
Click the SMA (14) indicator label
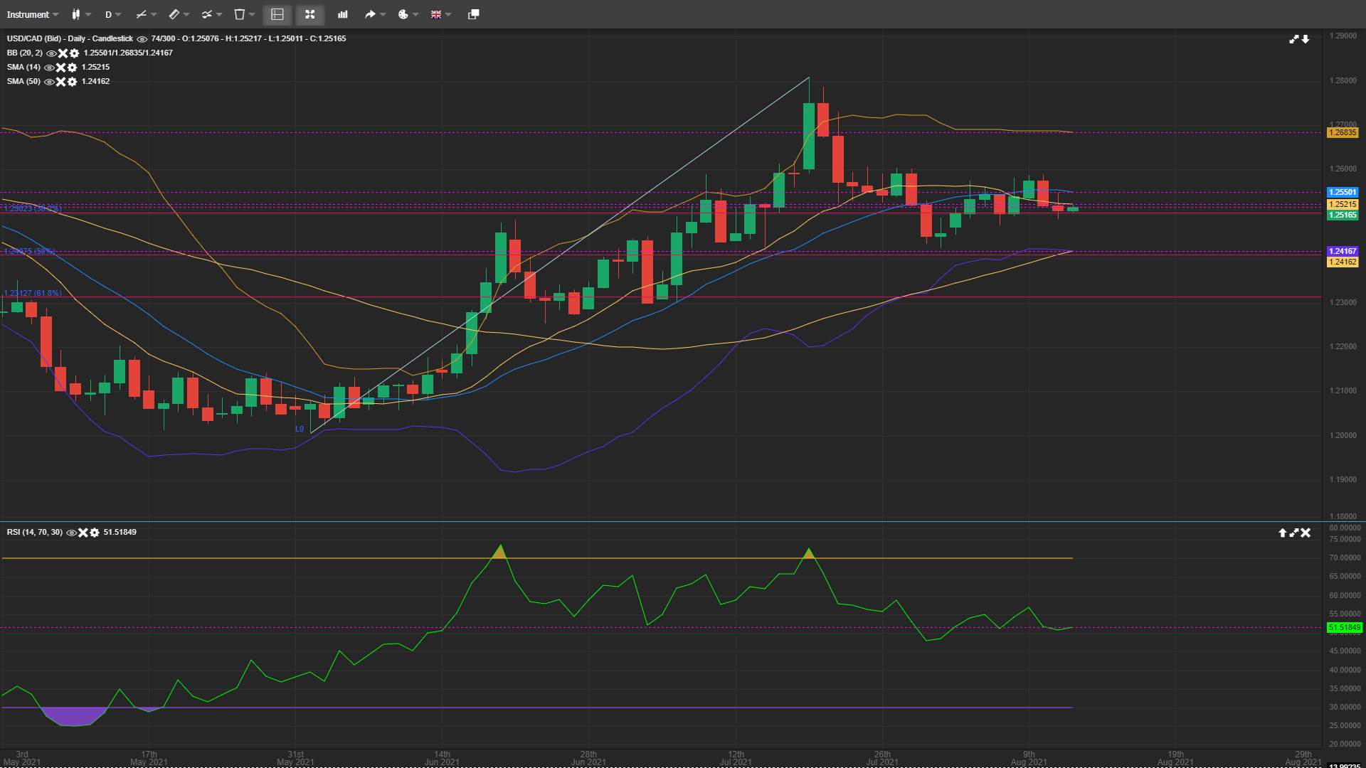[23, 67]
